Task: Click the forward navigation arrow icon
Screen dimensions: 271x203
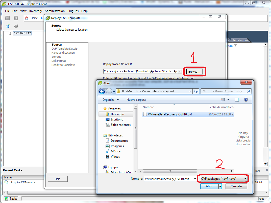Action: (16, 18)
